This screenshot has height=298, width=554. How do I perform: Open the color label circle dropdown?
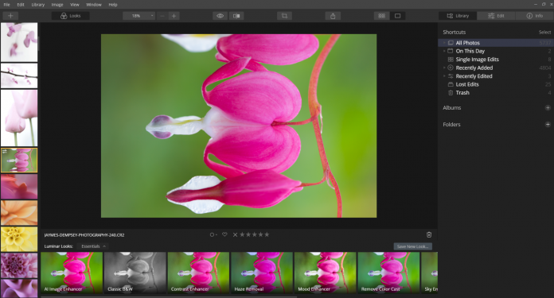213,234
